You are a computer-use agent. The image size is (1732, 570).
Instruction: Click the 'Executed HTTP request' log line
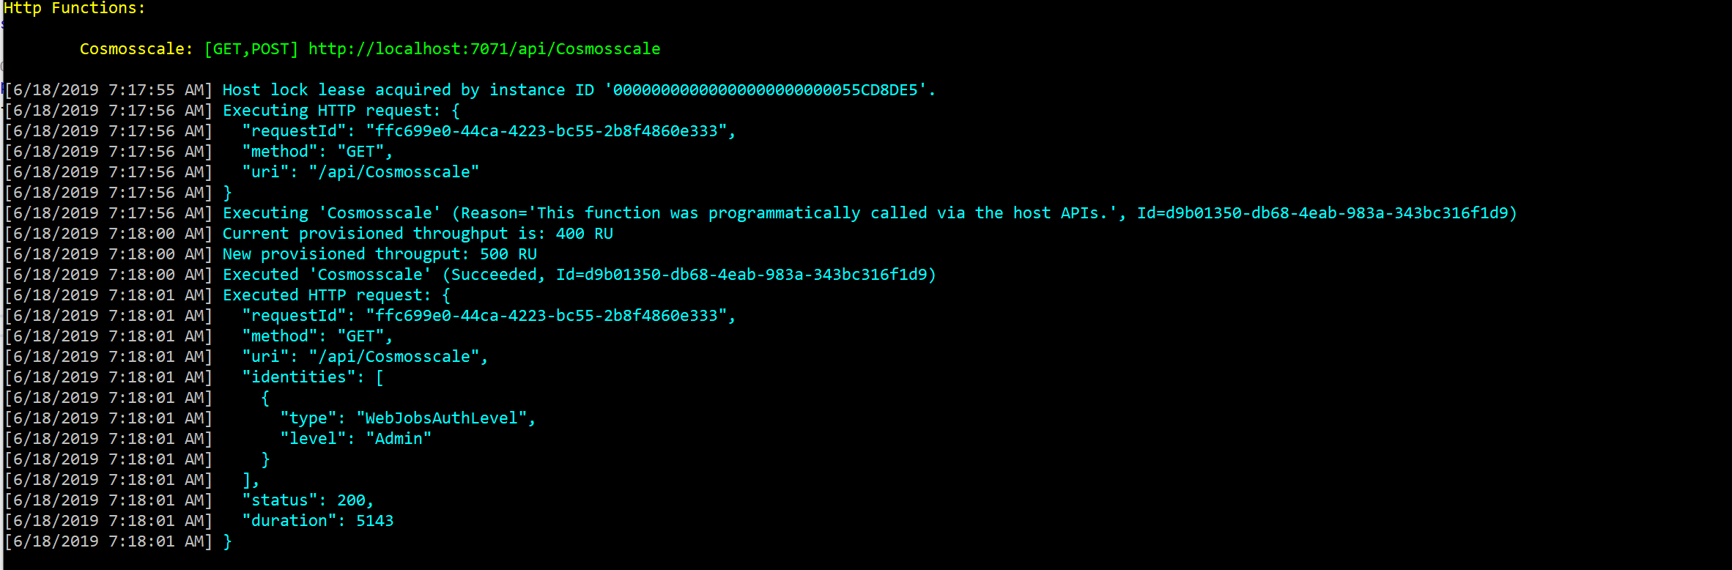336,295
